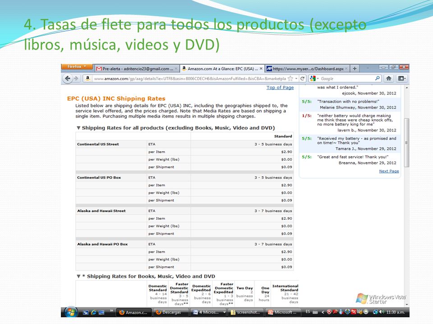This screenshot has height=324, width=433.
Task: Open Google search engine selector dropdown
Action: 314,78
